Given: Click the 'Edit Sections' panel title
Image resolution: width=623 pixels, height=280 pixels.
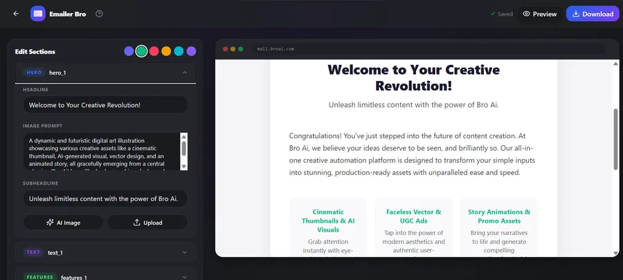Looking at the screenshot, I should point(35,52).
